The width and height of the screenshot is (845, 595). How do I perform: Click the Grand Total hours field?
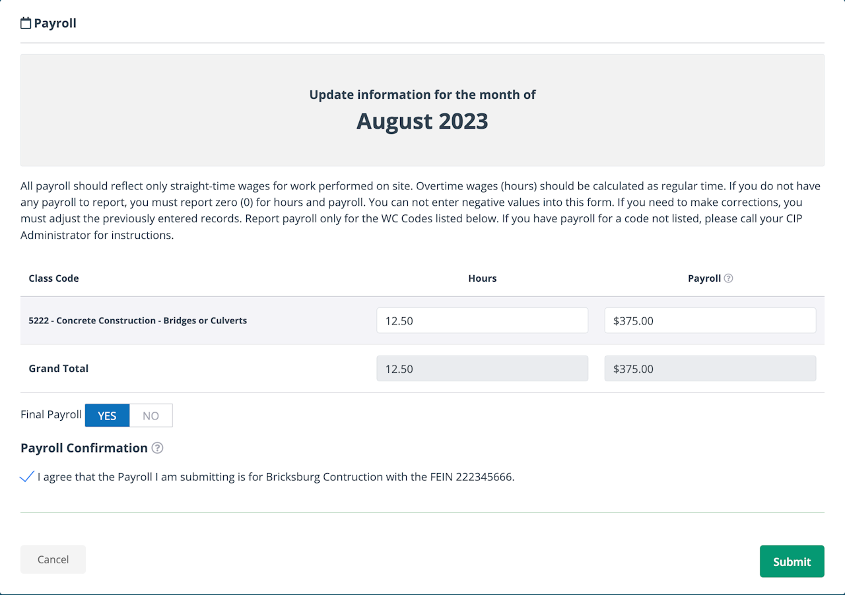[x=482, y=369]
